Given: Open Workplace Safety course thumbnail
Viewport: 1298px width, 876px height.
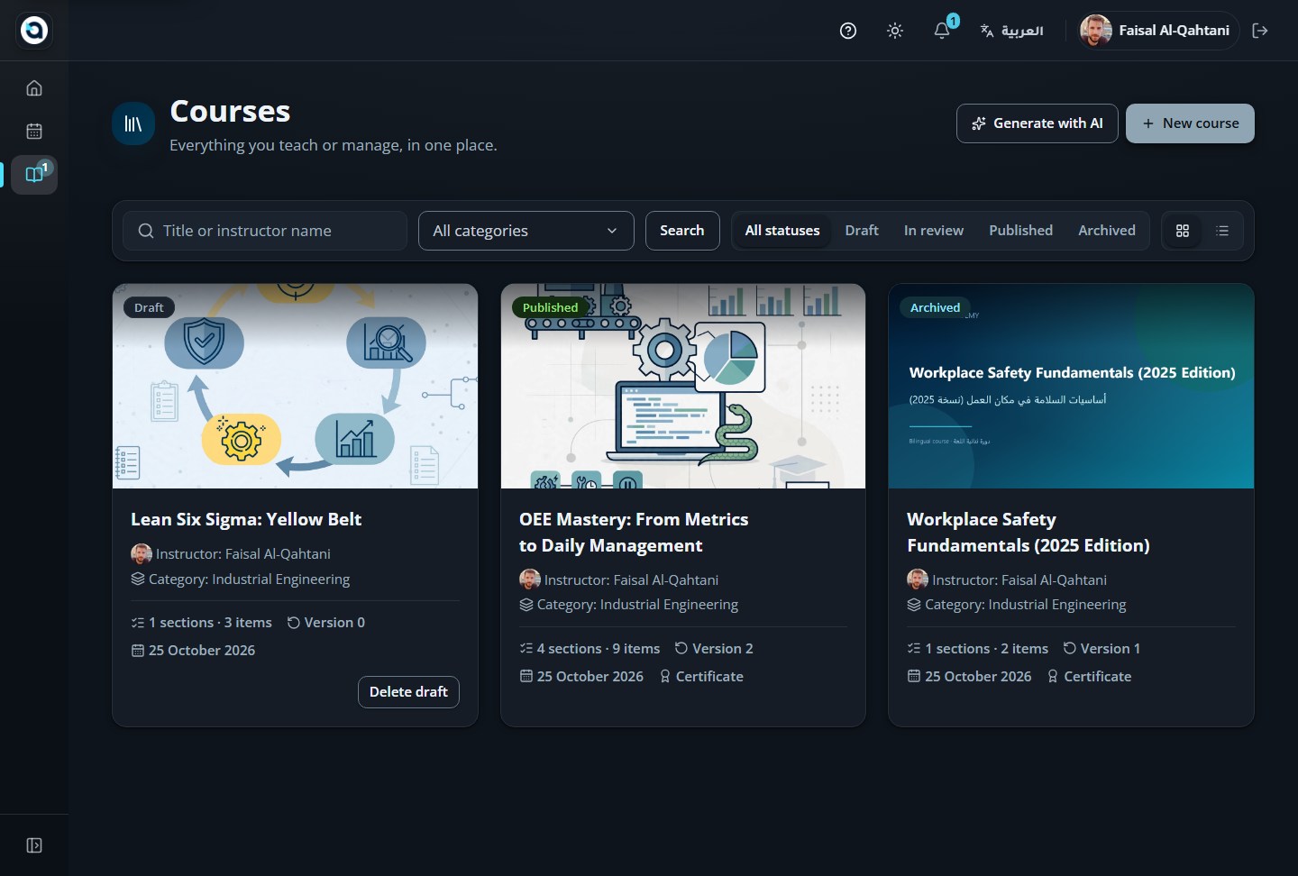Looking at the screenshot, I should pyautogui.click(x=1071, y=386).
